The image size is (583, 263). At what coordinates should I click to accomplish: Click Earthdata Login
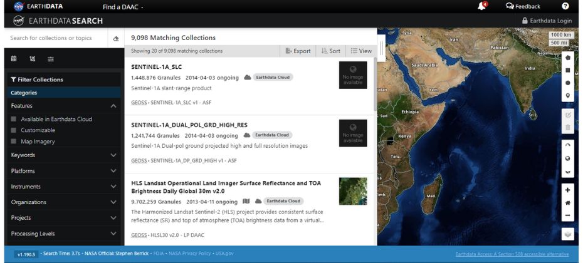[547, 21]
